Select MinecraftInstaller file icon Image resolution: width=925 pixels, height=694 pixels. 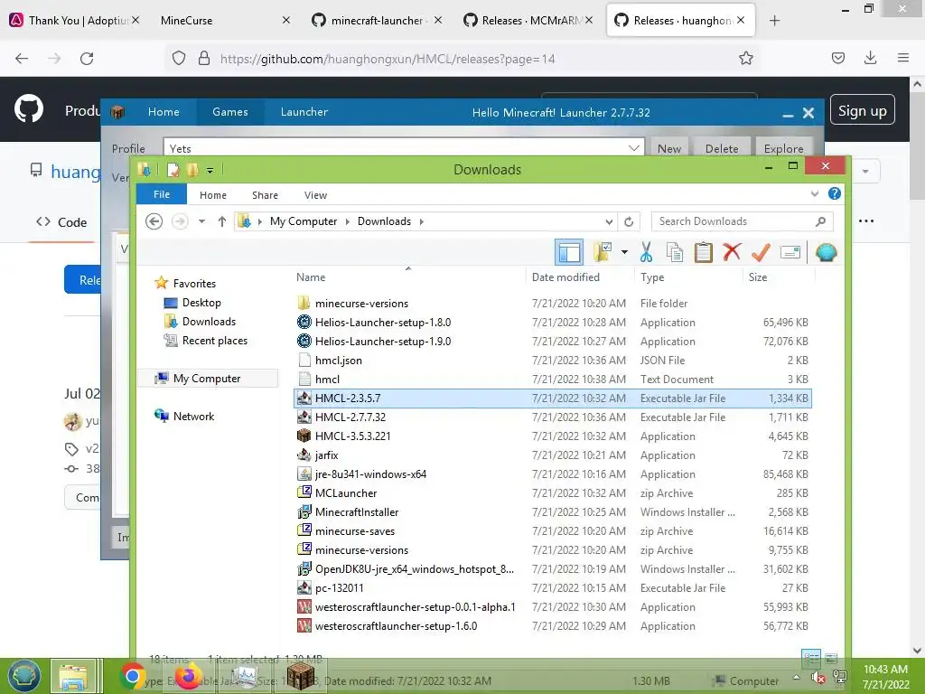[304, 511]
